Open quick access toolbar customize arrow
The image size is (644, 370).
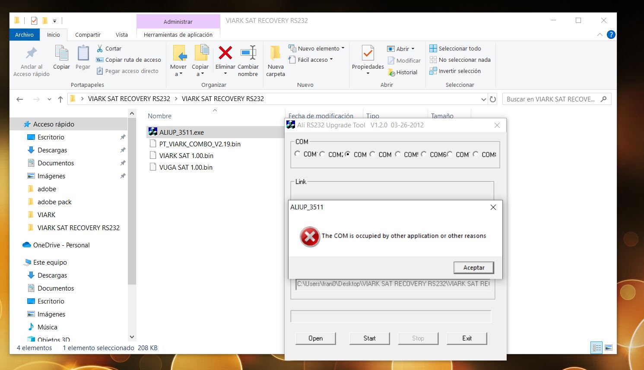pos(55,21)
